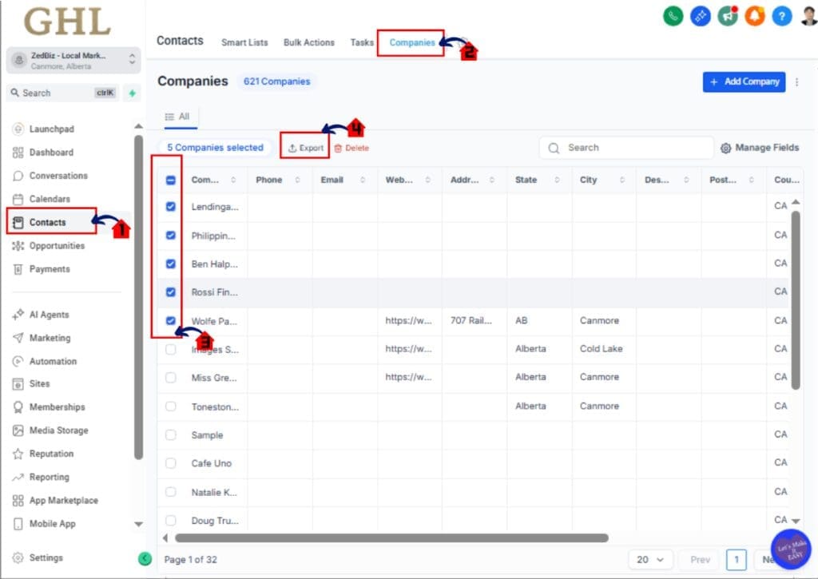Switch to the Smart Lists tab
Image resolution: width=818 pixels, height=579 pixels.
[x=244, y=42]
